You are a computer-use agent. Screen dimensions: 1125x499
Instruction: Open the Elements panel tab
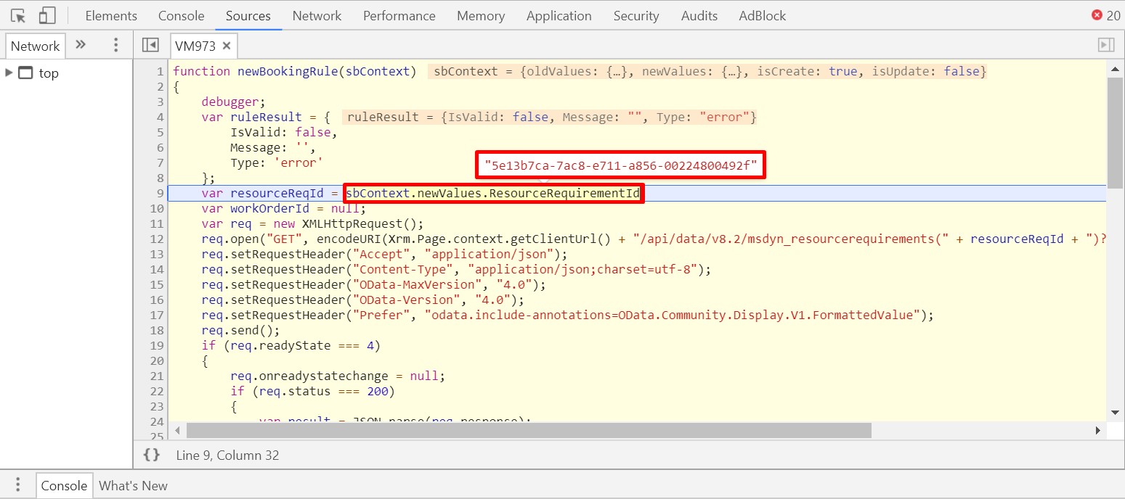pyautogui.click(x=111, y=15)
